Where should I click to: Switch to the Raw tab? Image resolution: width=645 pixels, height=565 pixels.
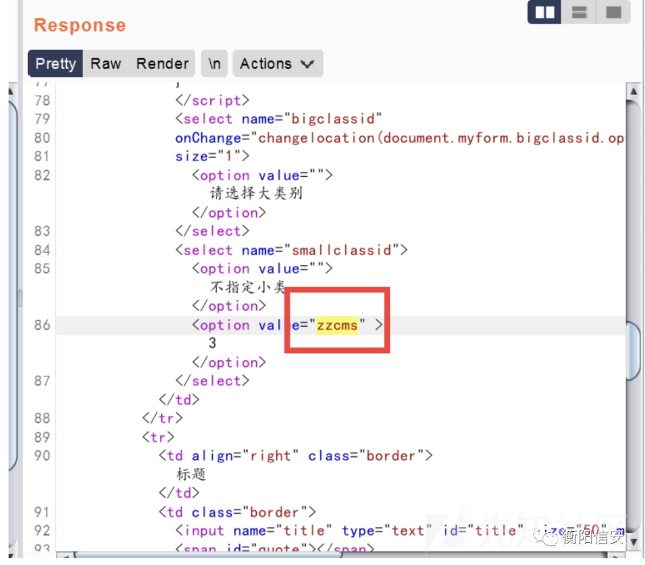[106, 64]
